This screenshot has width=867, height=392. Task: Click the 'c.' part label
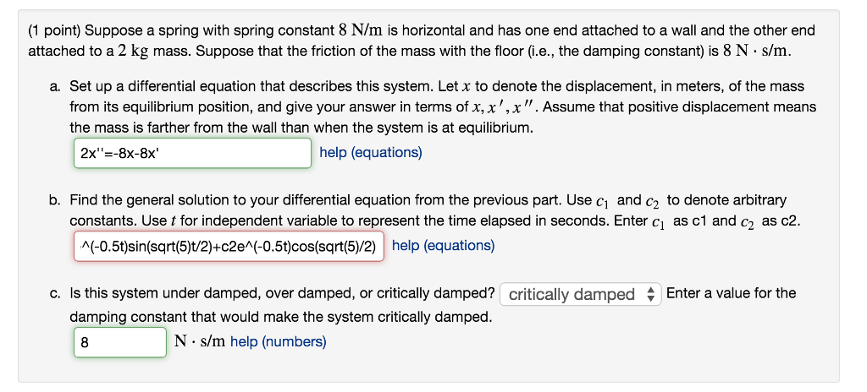(54, 294)
